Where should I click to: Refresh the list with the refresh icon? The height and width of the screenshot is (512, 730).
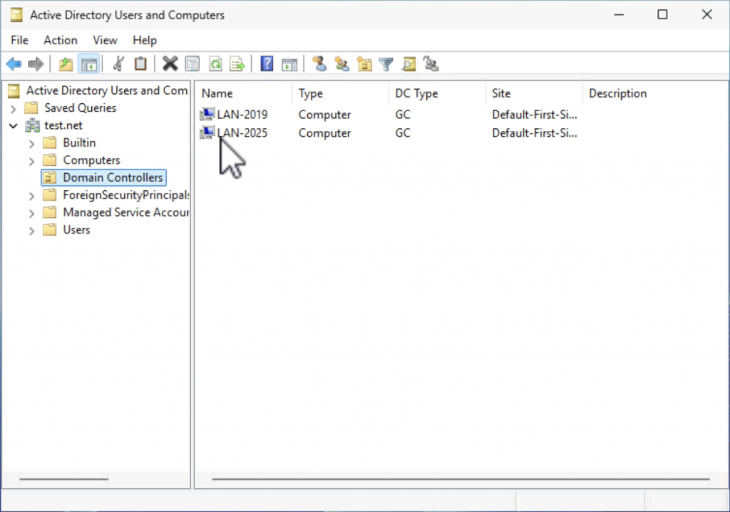215,64
